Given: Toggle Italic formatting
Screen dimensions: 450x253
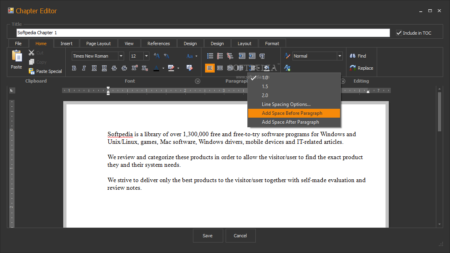Looking at the screenshot, I should tap(84, 68).
